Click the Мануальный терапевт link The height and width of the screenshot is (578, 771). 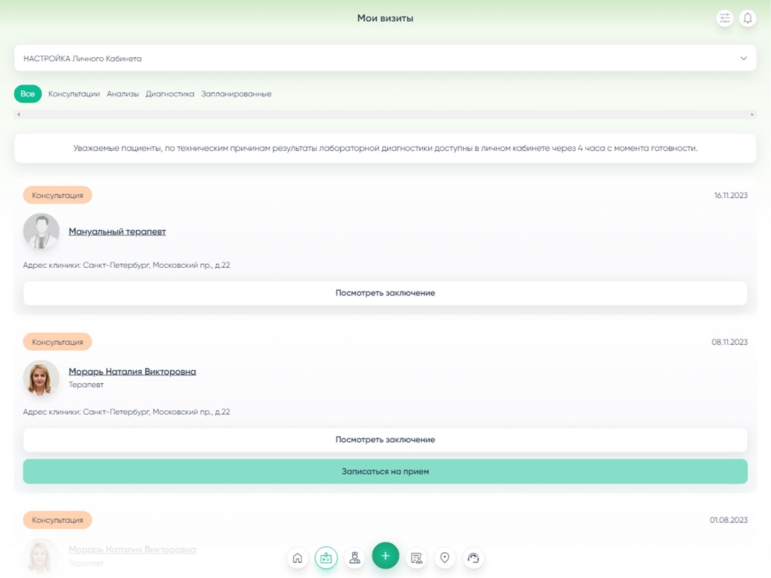click(117, 232)
